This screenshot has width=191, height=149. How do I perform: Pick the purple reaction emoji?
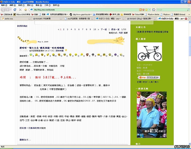(115, 55)
